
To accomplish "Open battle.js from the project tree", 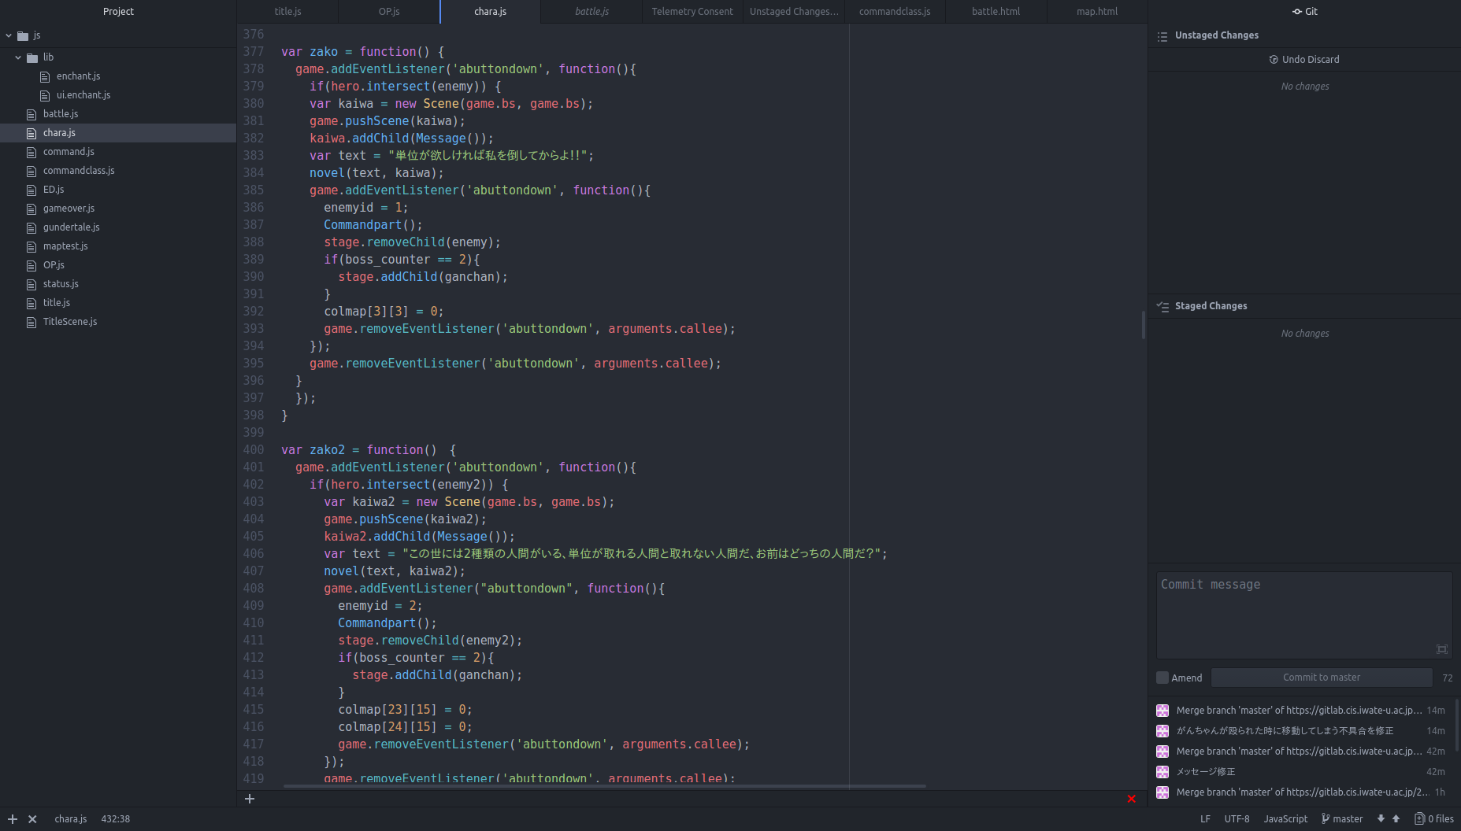I will tap(61, 114).
